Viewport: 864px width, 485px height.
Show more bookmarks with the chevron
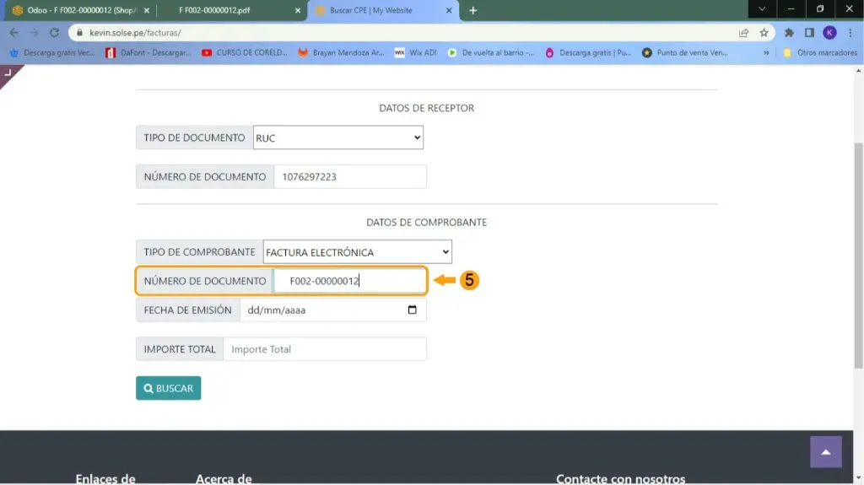(x=766, y=52)
